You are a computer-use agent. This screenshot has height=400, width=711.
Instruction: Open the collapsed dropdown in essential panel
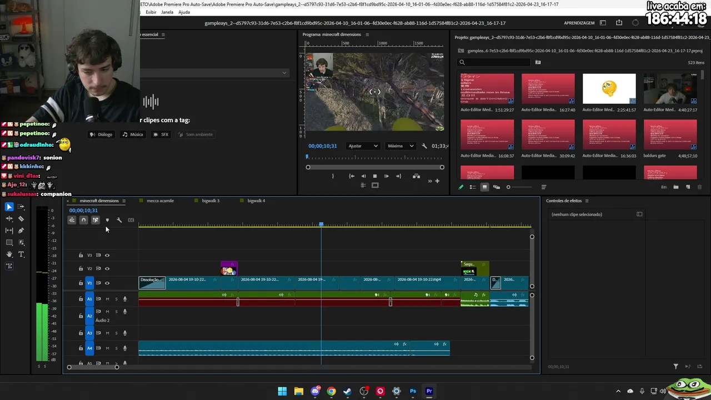tap(284, 73)
